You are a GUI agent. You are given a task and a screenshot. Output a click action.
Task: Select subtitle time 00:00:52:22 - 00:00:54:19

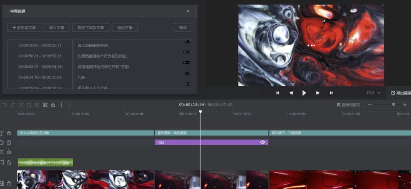pyautogui.click(x=40, y=66)
